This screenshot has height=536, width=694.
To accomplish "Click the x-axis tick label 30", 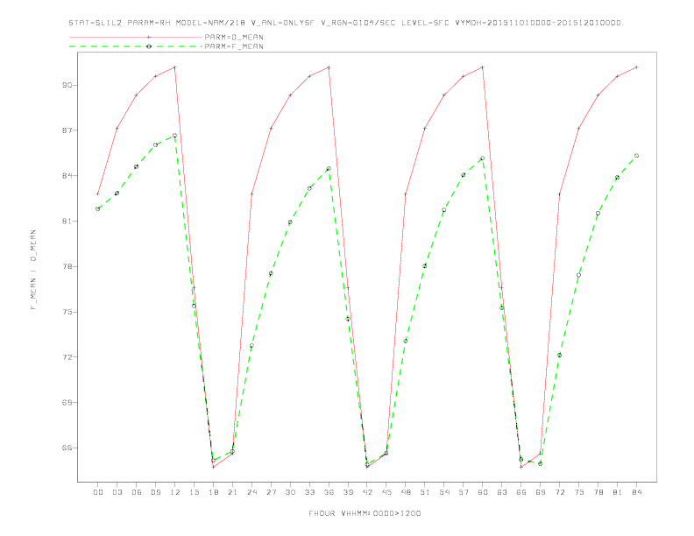I will point(290,492).
